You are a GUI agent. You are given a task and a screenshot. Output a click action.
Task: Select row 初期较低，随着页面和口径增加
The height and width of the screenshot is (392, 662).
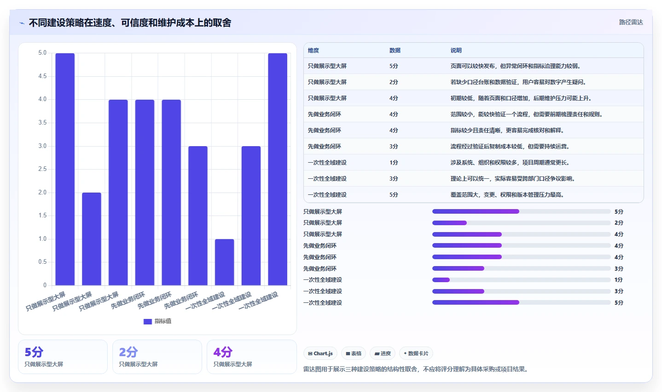[474, 98]
